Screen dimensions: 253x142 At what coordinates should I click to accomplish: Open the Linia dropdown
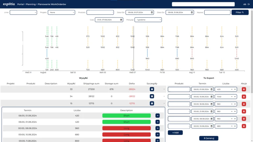[x=23, y=12]
